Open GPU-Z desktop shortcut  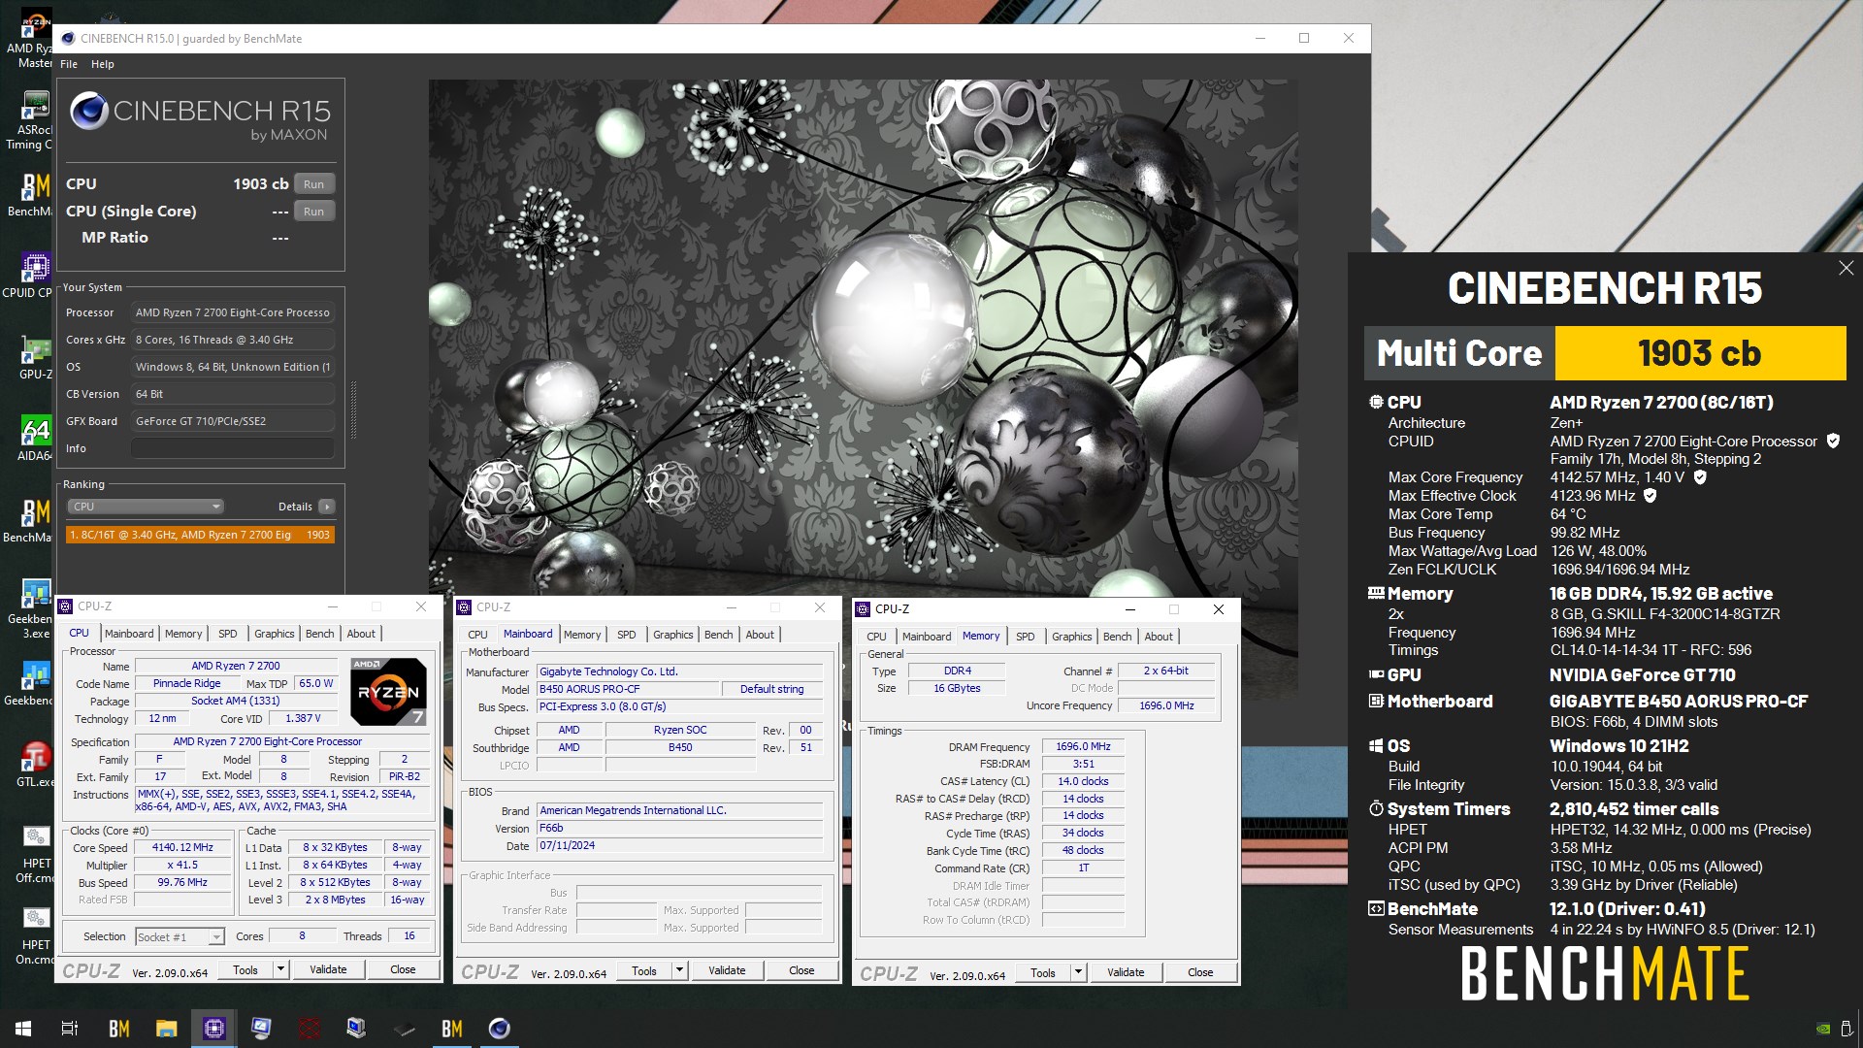coord(35,356)
